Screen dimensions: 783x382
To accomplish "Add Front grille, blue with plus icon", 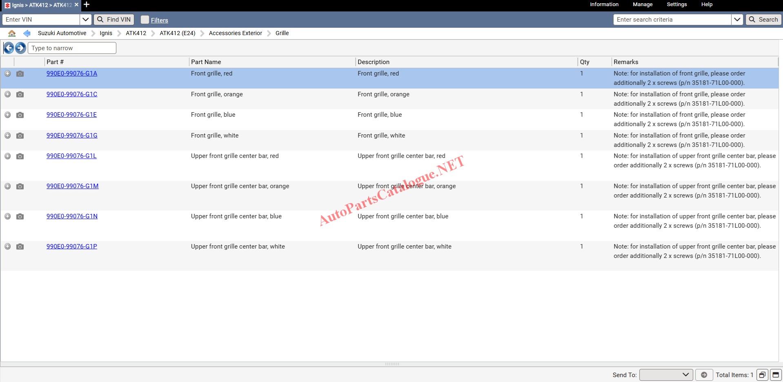I will point(7,115).
